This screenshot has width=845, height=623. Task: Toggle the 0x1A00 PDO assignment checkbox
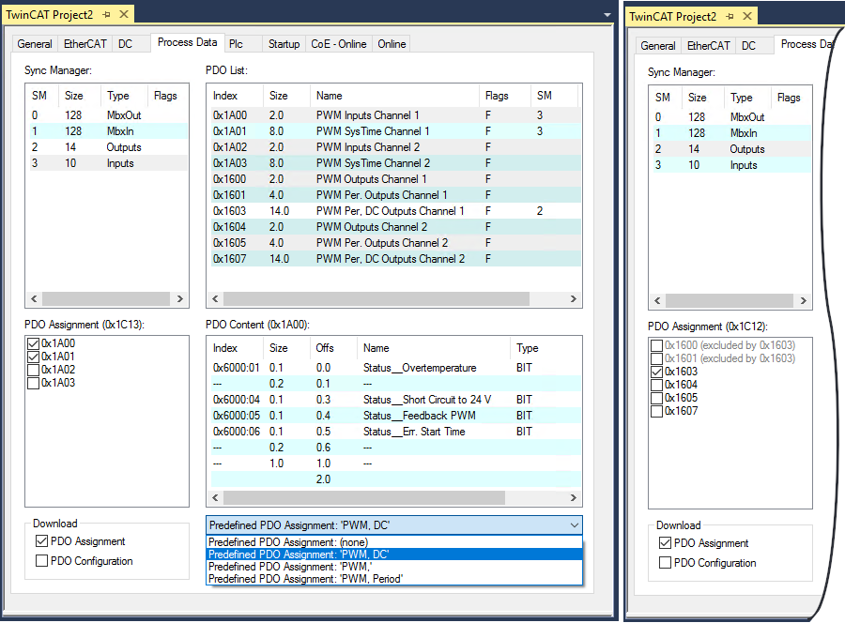(34, 343)
